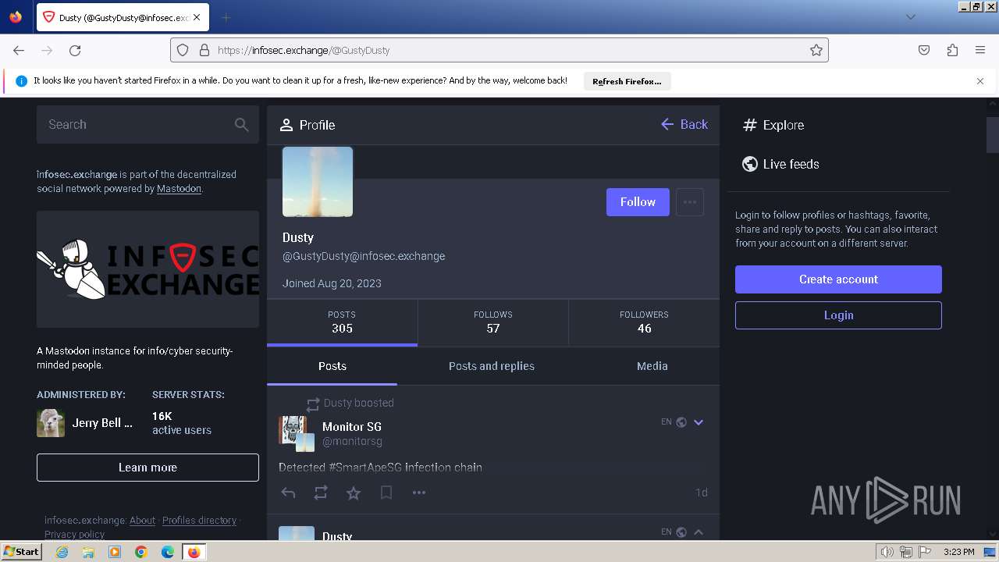
Task: Click the browser URL address bar
Action: [x=499, y=50]
